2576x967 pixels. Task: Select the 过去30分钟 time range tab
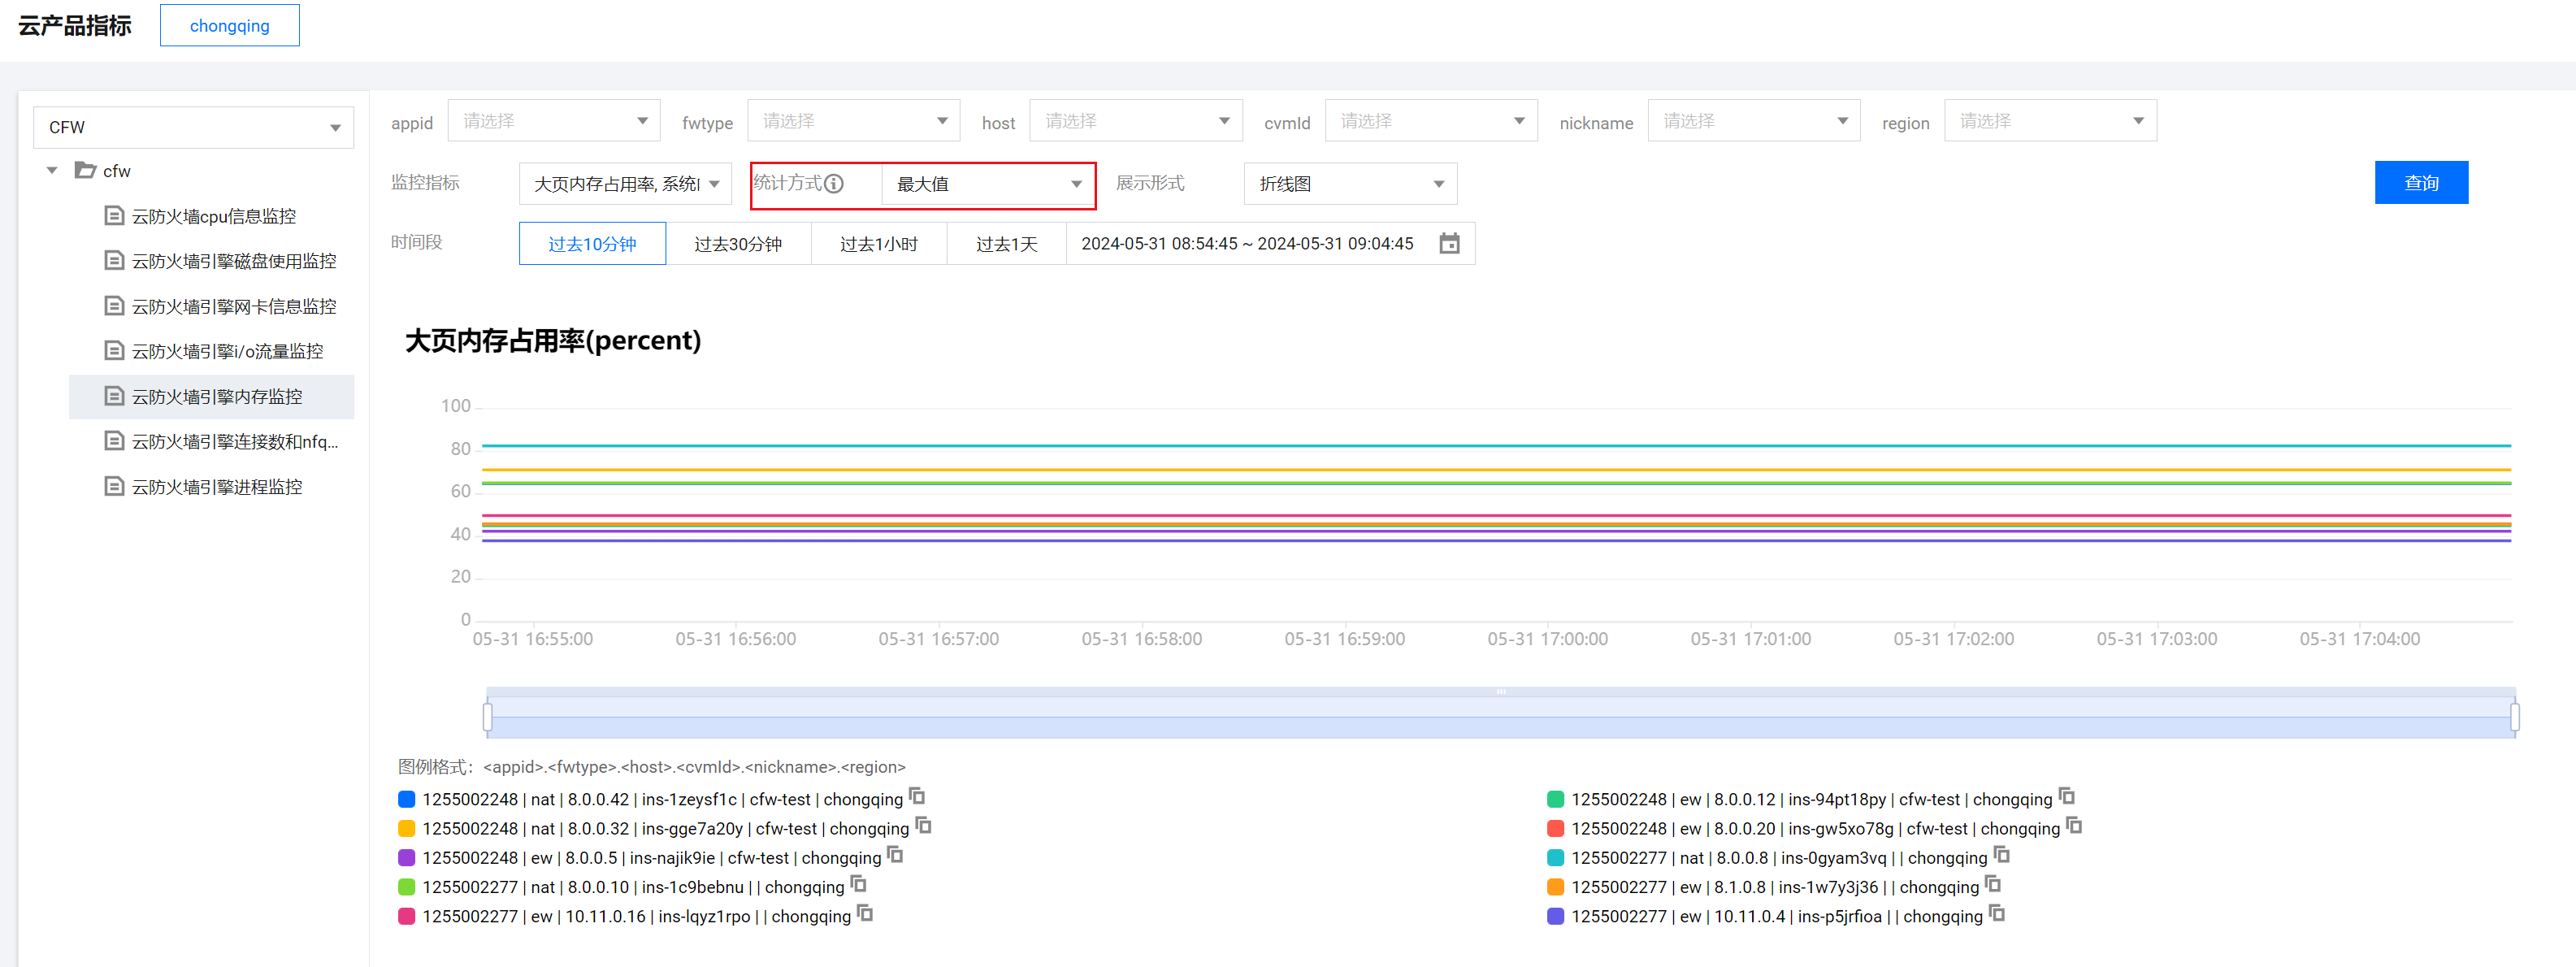click(737, 244)
